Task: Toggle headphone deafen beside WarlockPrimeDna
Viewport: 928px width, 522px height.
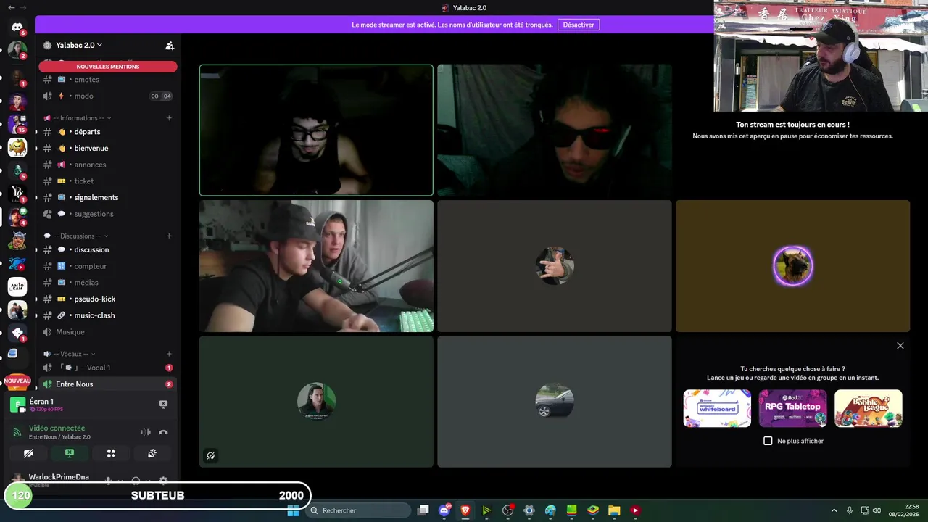Action: coord(136,481)
